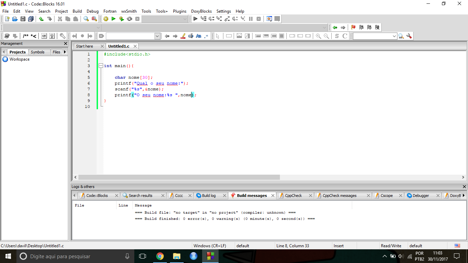Click the Abort build icon
Screen dimensions: 468x263
point(137,19)
